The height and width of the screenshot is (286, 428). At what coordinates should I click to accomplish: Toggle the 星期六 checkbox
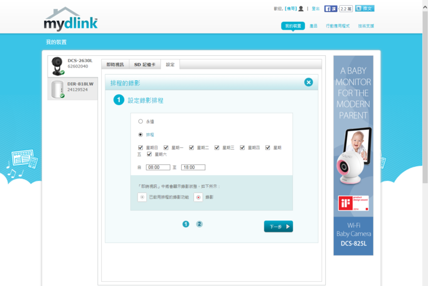coord(149,154)
